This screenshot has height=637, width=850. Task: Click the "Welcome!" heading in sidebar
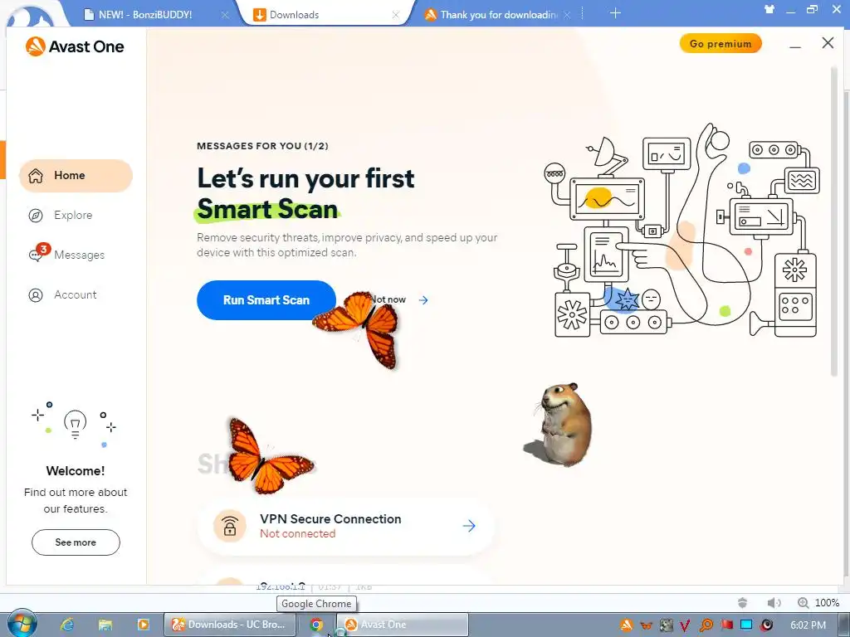click(76, 471)
